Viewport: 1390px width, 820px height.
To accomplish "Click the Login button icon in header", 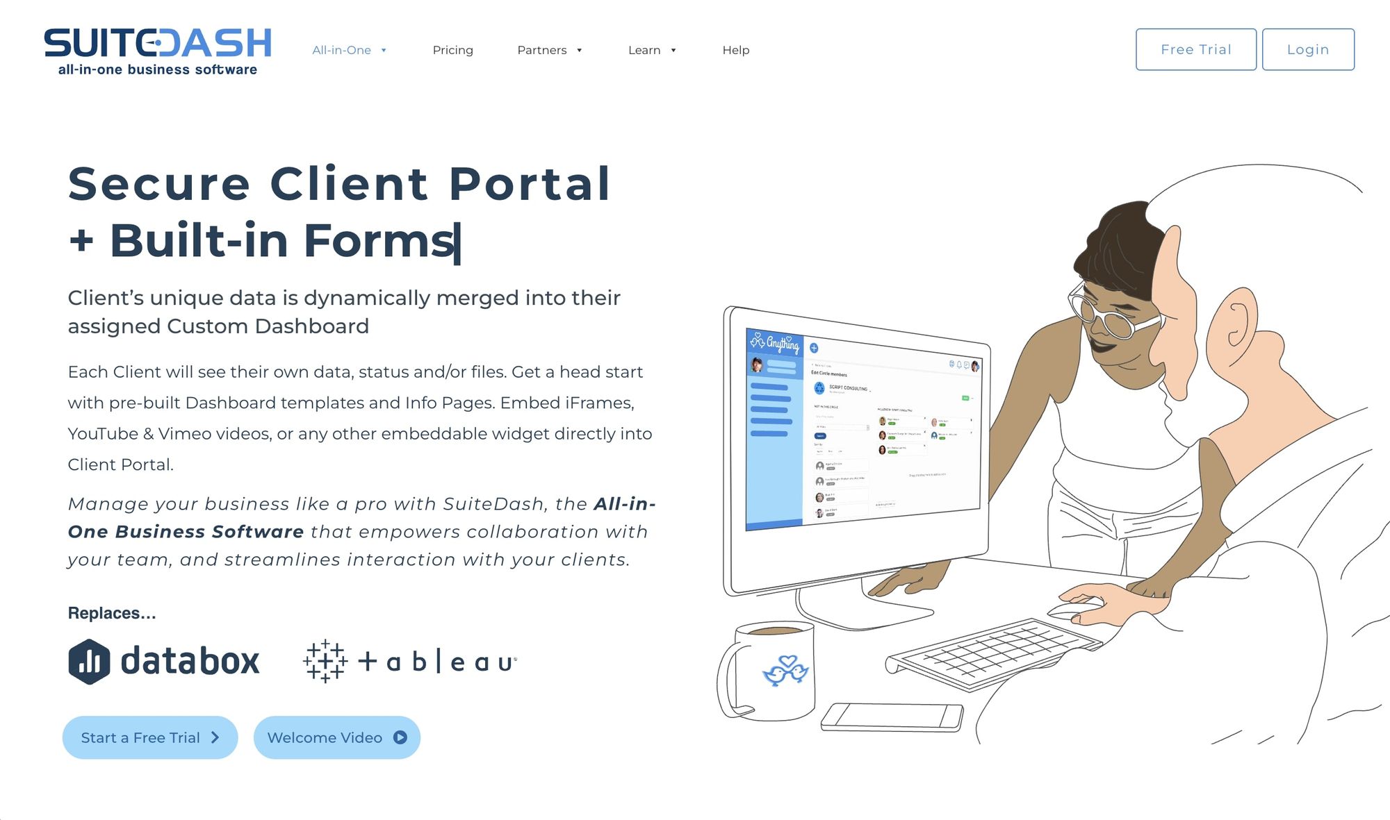I will [x=1306, y=49].
